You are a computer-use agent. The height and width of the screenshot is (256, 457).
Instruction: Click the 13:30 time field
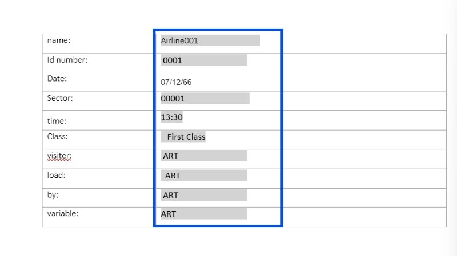[x=171, y=117]
